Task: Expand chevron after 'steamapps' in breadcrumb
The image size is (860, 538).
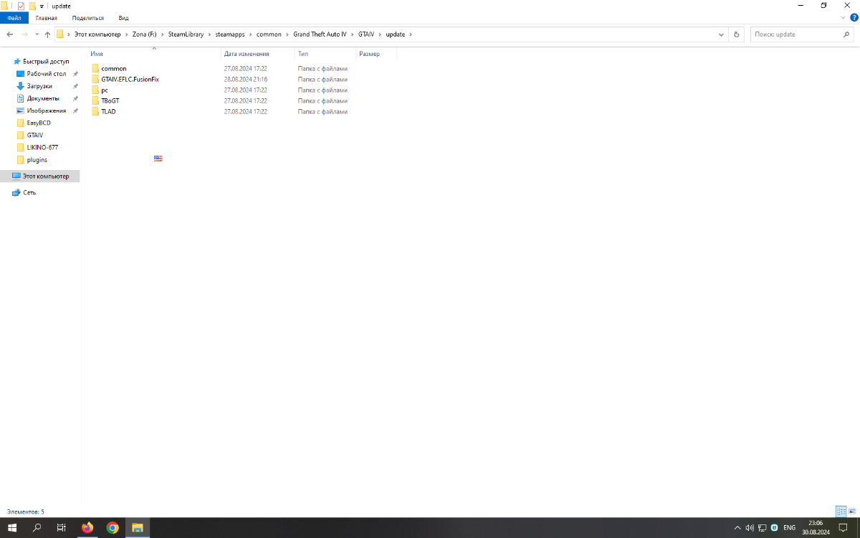Action: point(251,34)
